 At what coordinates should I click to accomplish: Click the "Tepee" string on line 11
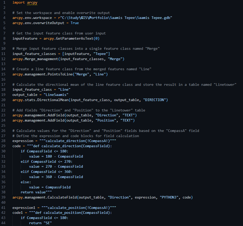(x=101, y=54)
